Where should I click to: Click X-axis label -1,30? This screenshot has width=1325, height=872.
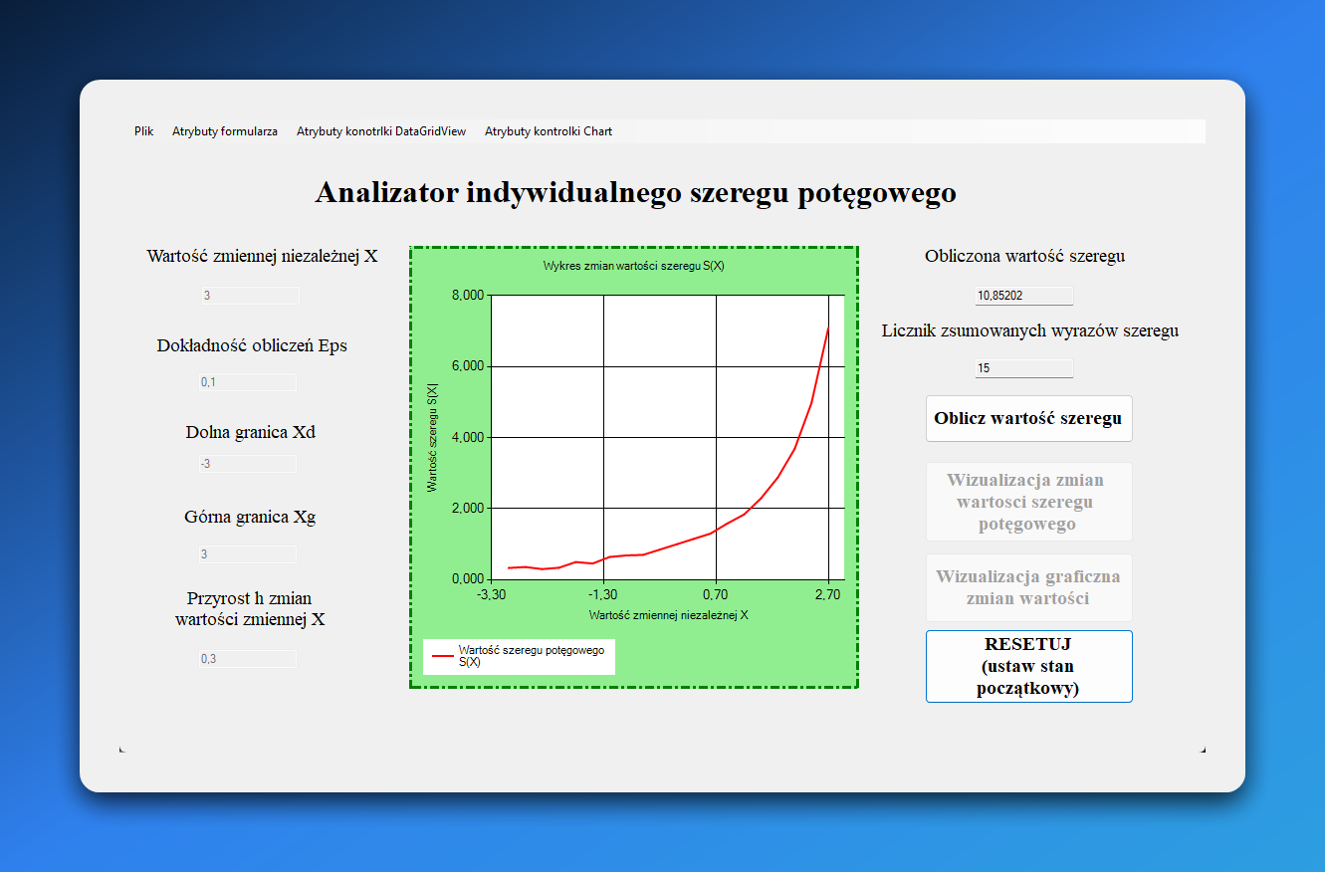pos(604,595)
